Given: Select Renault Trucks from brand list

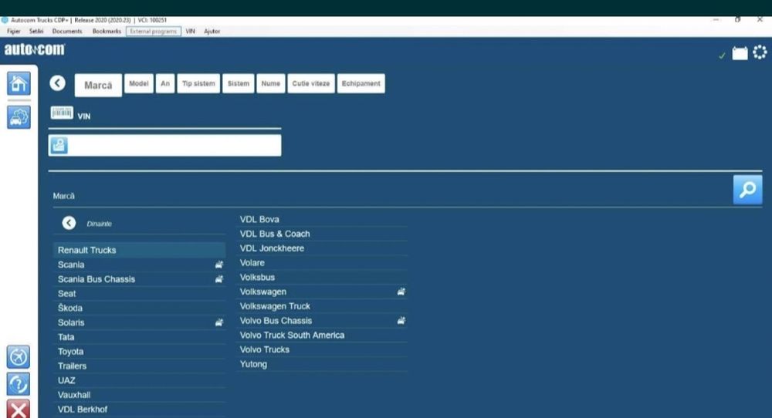Looking at the screenshot, I should pos(139,250).
